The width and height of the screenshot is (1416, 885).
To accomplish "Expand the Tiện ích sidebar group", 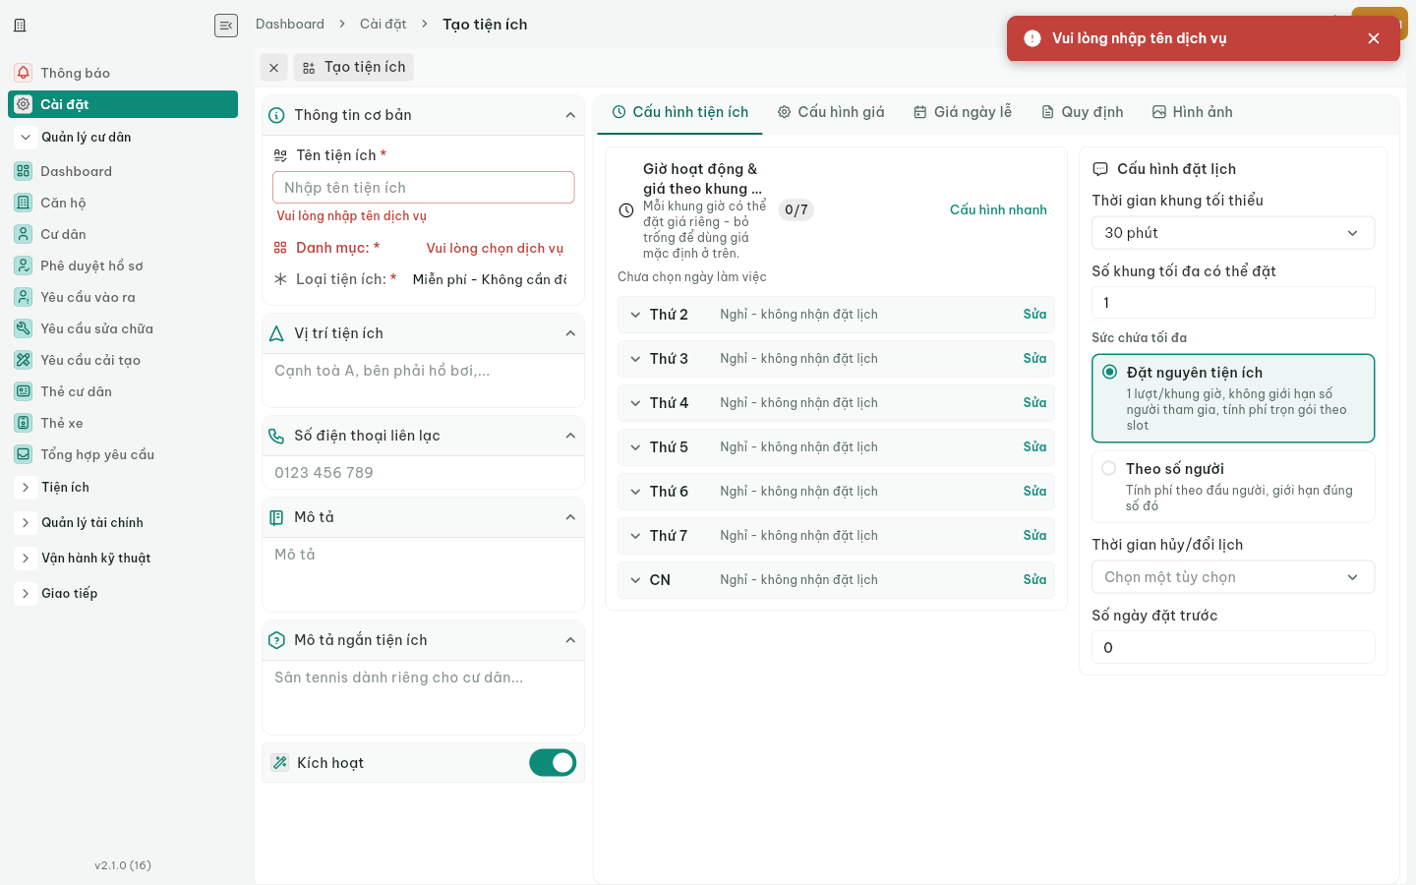I will (26, 488).
